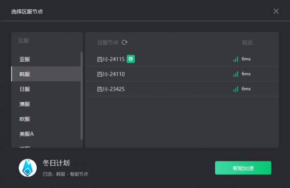The height and width of the screenshot is (188, 290).
Task: Switch to the 澳服 region
Action: (46, 104)
